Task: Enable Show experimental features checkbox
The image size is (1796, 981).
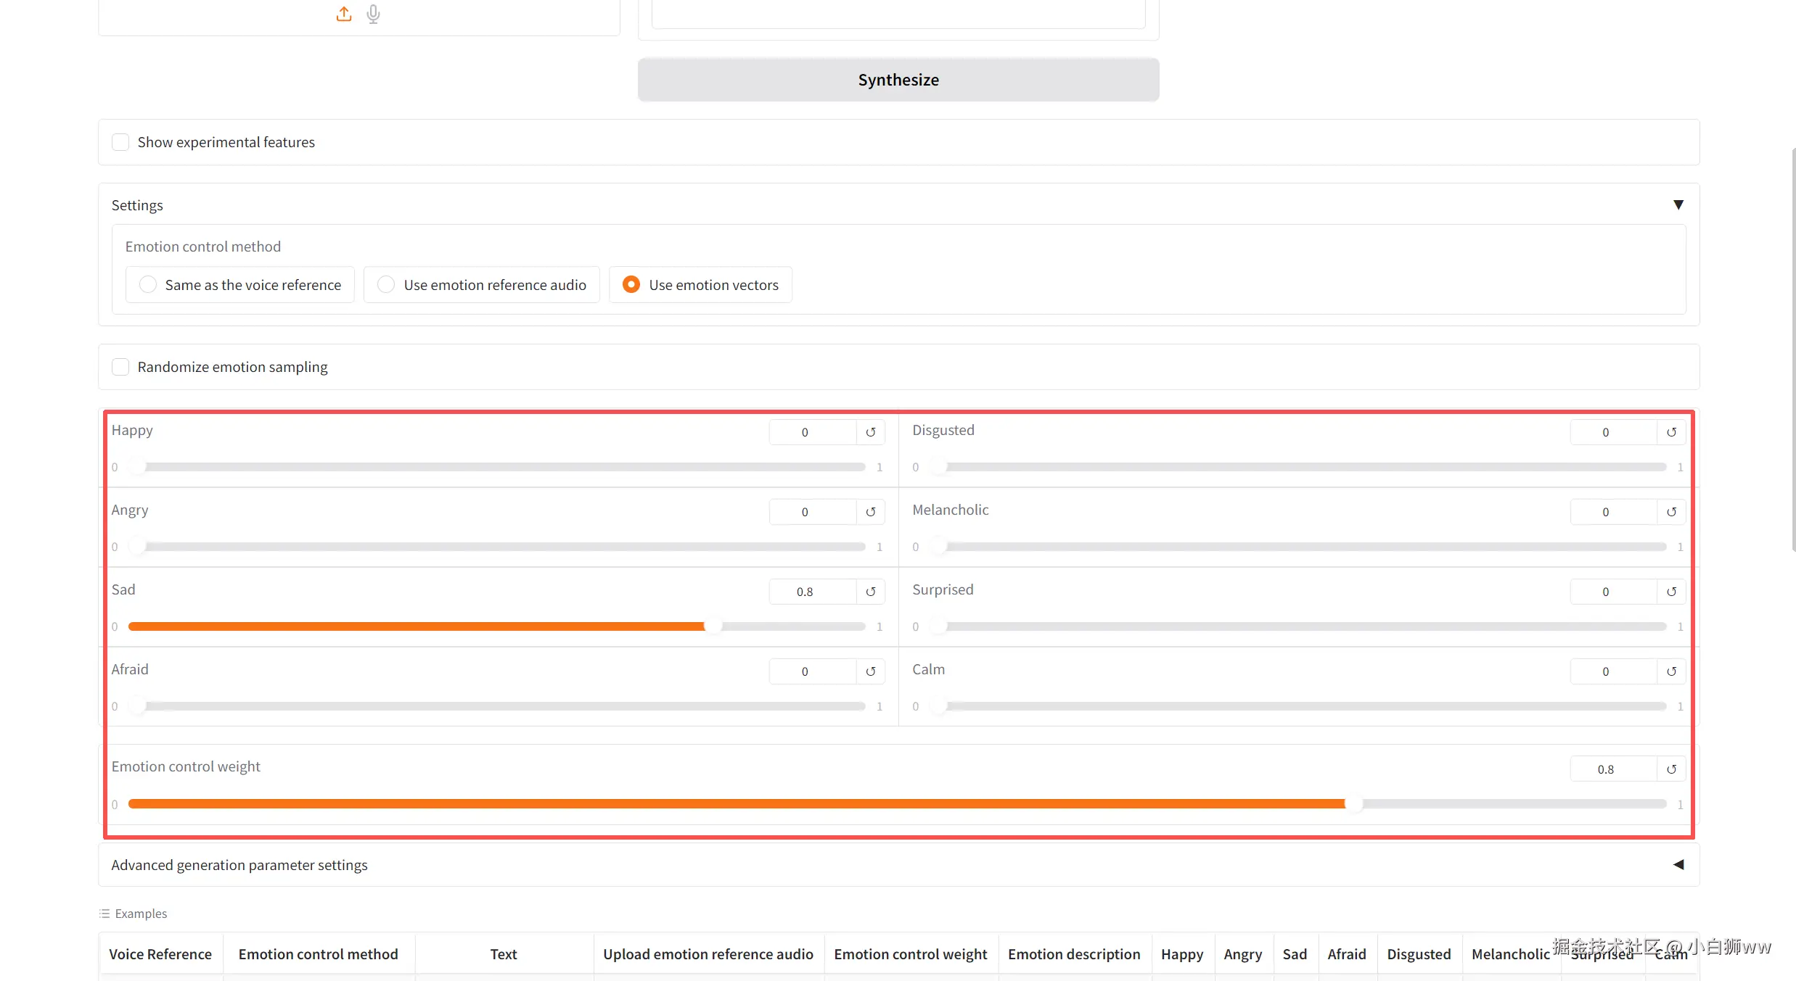Action: tap(120, 142)
